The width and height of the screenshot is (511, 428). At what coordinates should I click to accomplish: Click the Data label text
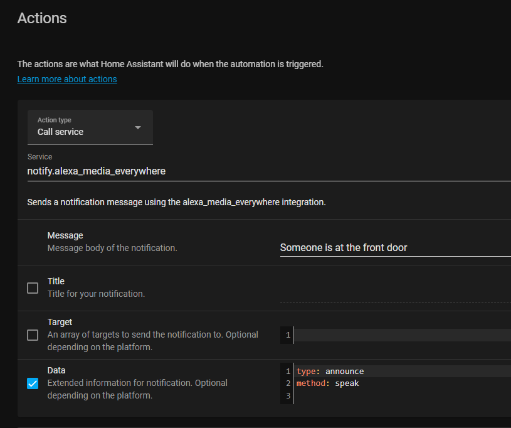[56, 370]
